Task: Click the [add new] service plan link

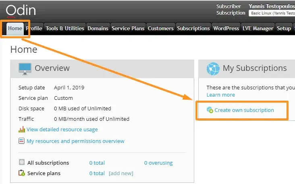Action: coord(121,173)
